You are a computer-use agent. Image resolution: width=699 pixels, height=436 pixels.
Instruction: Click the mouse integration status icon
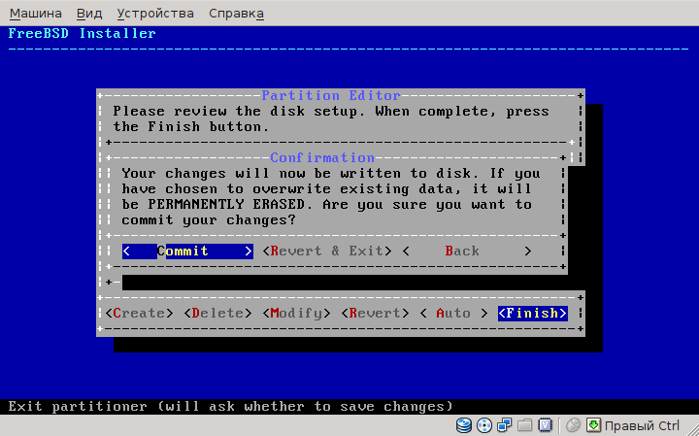(574, 425)
